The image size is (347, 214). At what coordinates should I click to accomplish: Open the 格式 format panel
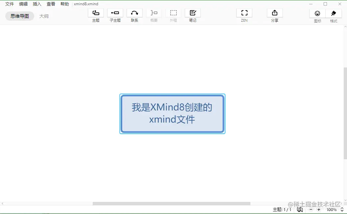[x=334, y=15]
